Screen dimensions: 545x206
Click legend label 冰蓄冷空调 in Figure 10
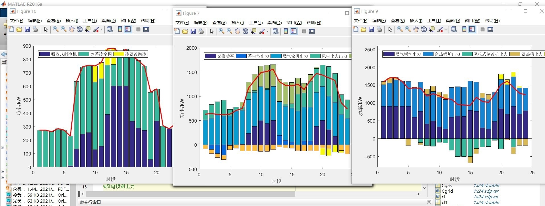pyautogui.click(x=101, y=54)
